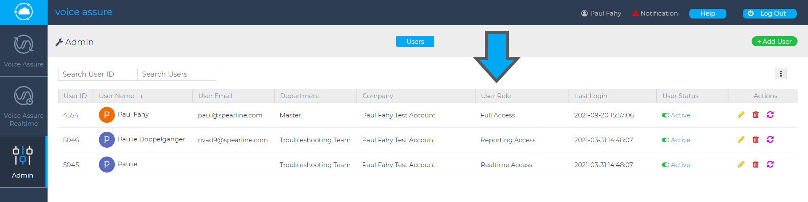The width and height of the screenshot is (808, 202).
Task: Sort by Department column header
Action: (x=316, y=96)
